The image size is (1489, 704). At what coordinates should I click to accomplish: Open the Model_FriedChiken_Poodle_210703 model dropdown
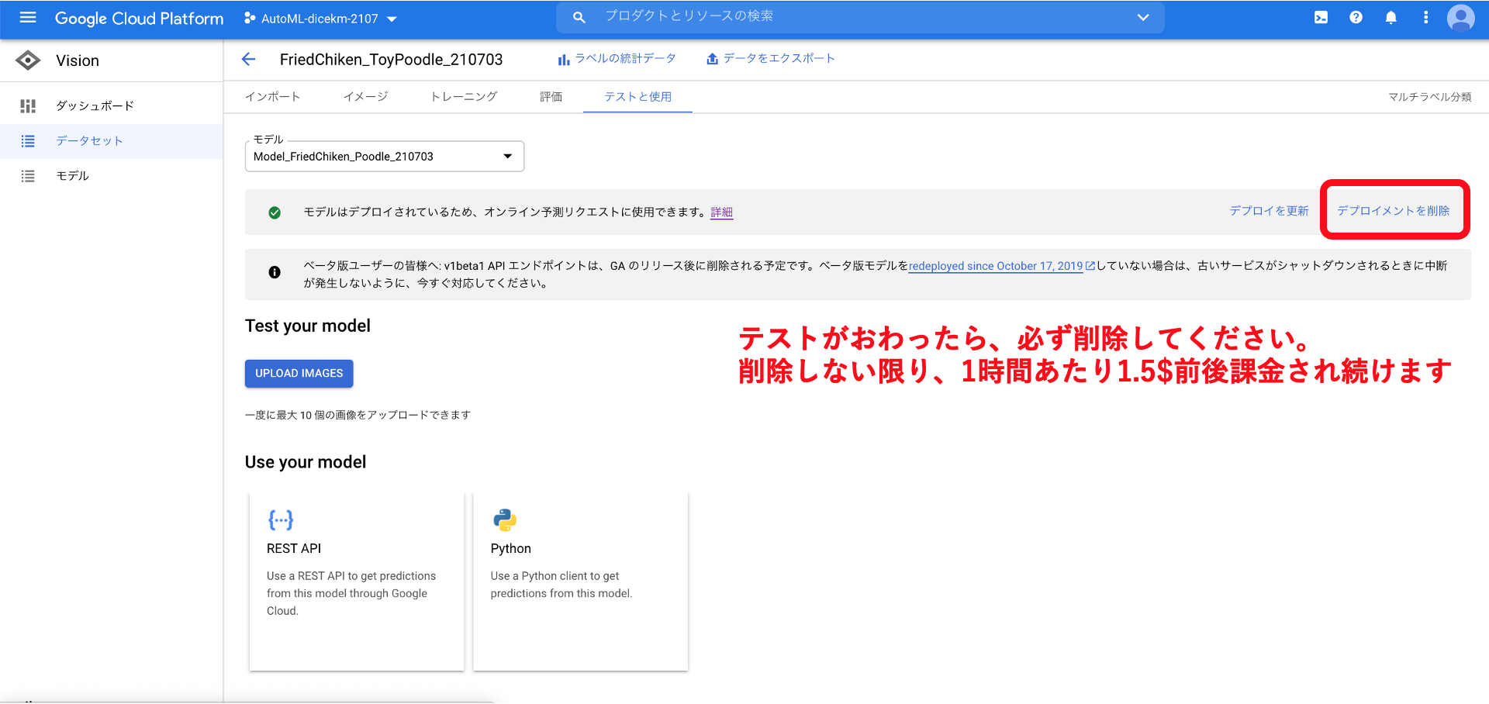coord(384,156)
